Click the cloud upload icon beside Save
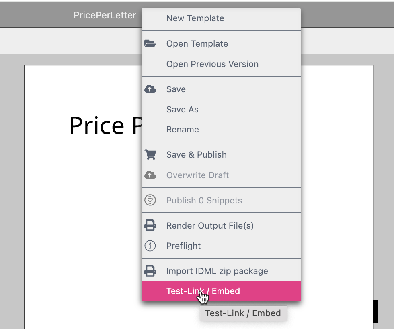394x329 pixels. (x=150, y=89)
